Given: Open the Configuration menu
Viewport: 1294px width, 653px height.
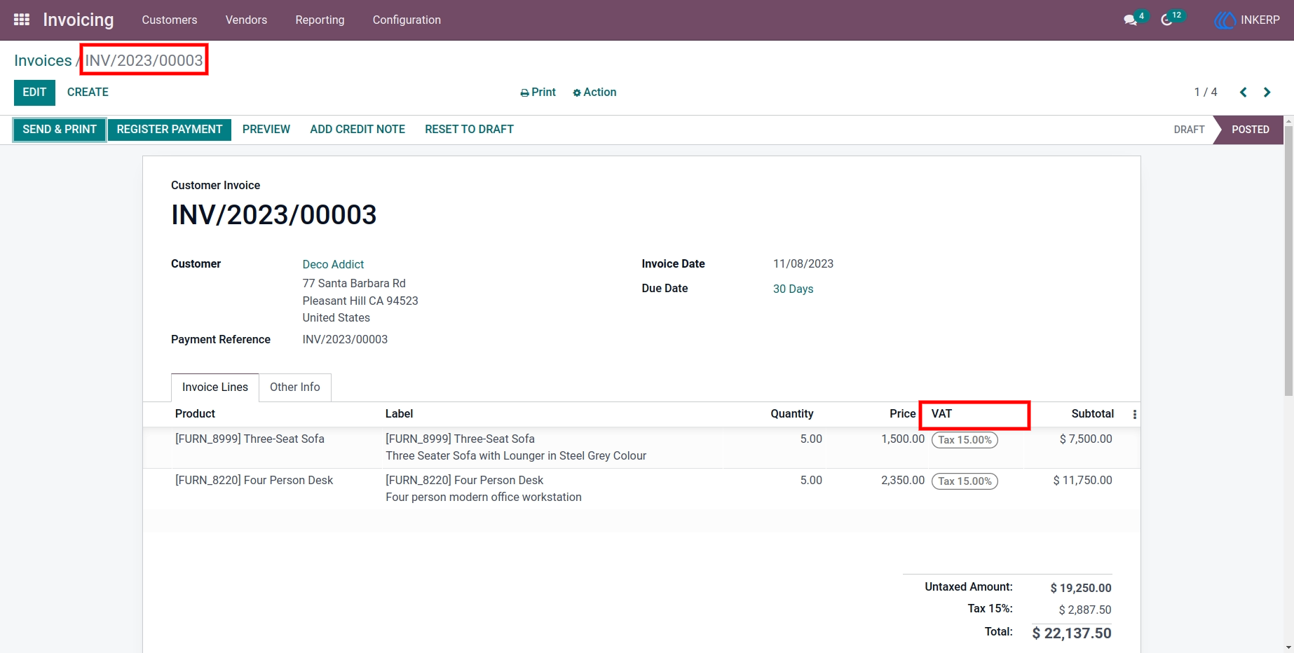Looking at the screenshot, I should pos(407,20).
